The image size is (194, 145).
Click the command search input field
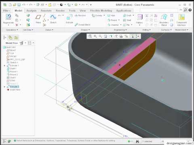159,10
